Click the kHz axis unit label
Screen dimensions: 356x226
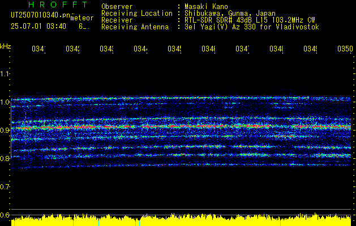tap(6, 46)
